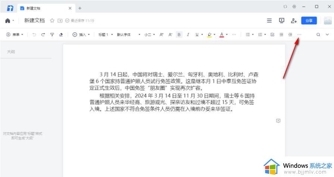Insert a numbered list
The image size is (334, 177).
260,35
